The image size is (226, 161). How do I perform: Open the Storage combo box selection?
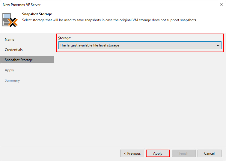coord(136,45)
